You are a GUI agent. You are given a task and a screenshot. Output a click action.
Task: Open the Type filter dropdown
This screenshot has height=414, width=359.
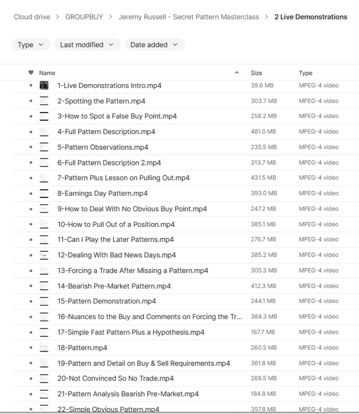click(31, 45)
